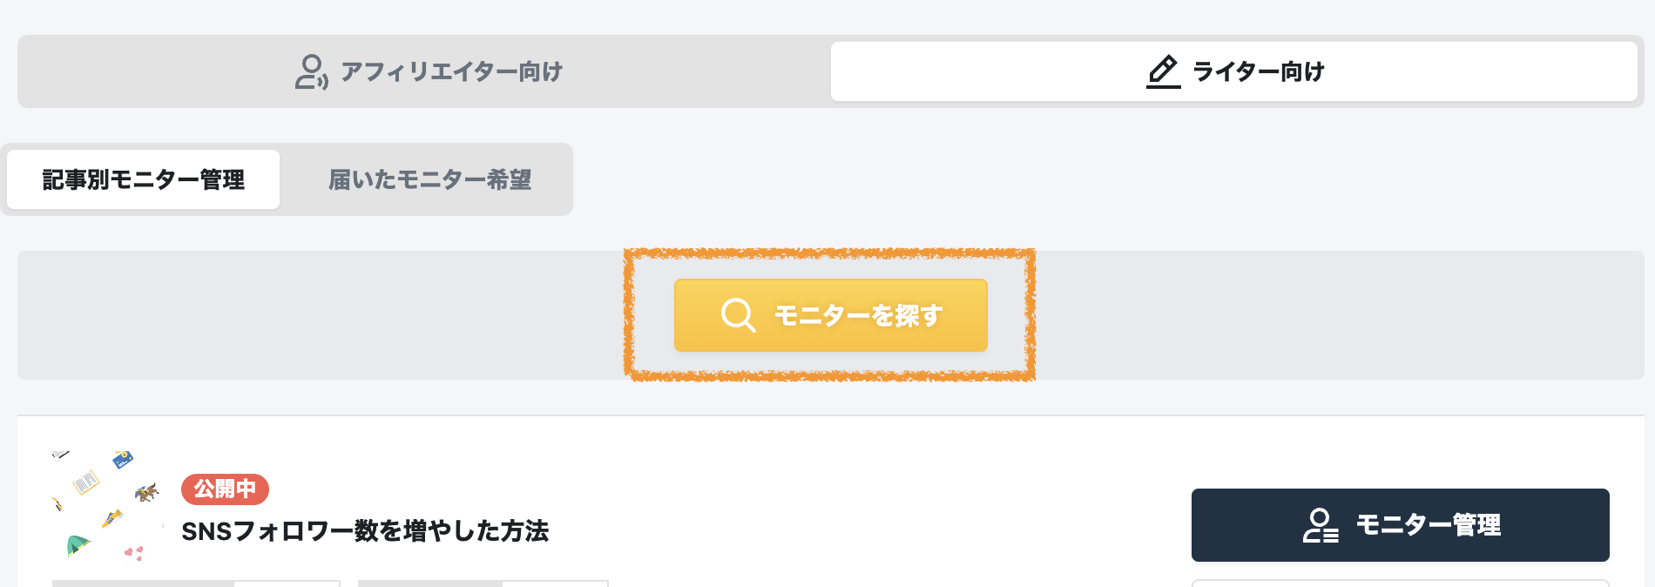Click the right stat bar under the article
1655x587 pixels.
(x=483, y=584)
